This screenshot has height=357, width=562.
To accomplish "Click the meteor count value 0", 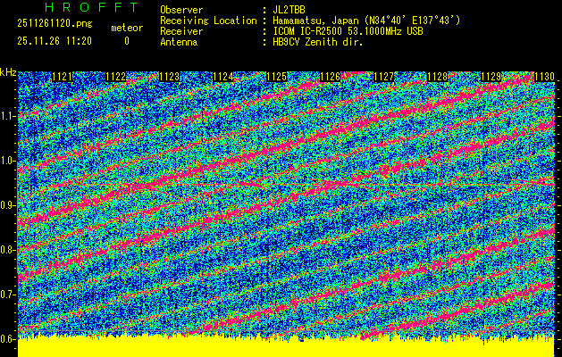I will [x=126, y=41].
